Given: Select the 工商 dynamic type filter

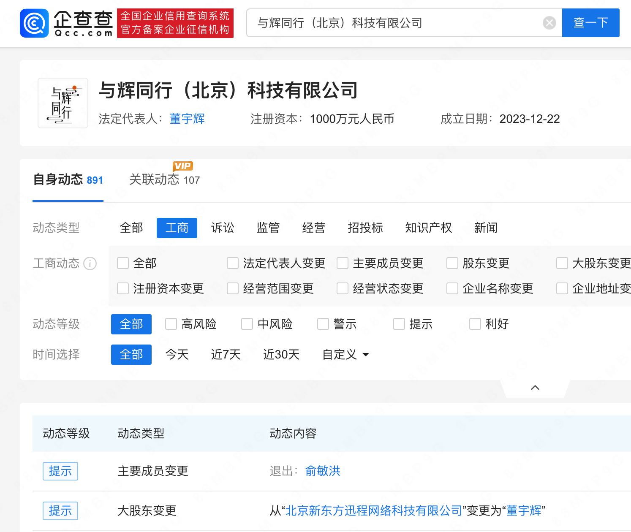Looking at the screenshot, I should pos(177,228).
